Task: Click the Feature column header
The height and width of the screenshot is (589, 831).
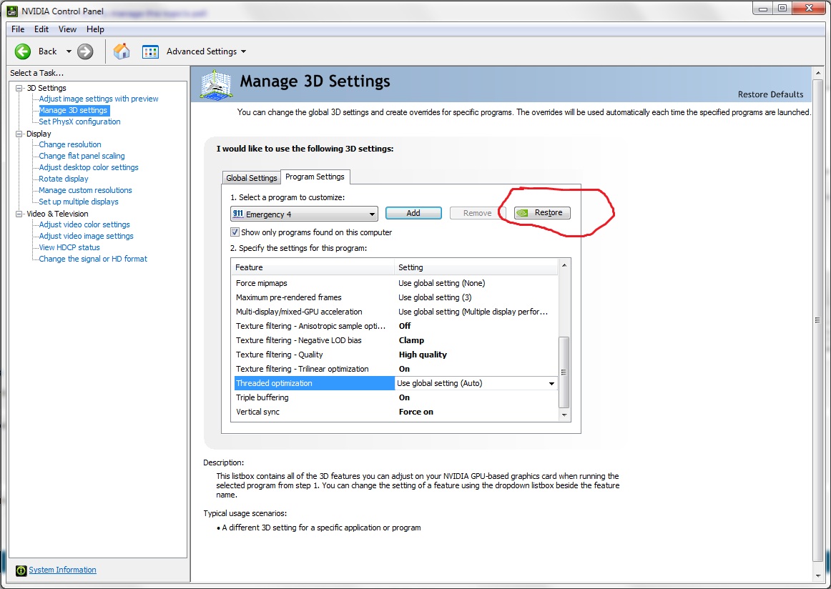Action: (313, 267)
